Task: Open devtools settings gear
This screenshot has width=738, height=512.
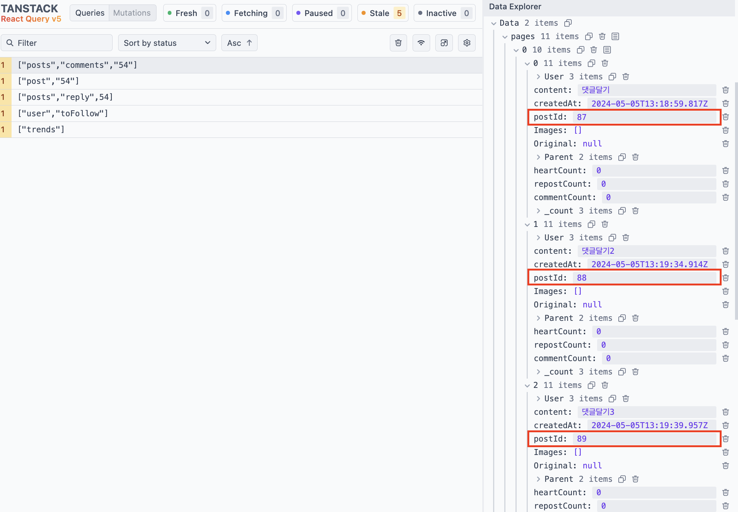Action: click(x=467, y=43)
